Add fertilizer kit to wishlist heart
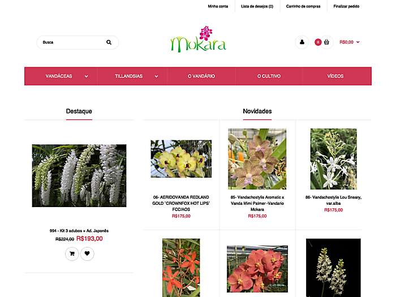396x297 pixels. [x=87, y=253]
